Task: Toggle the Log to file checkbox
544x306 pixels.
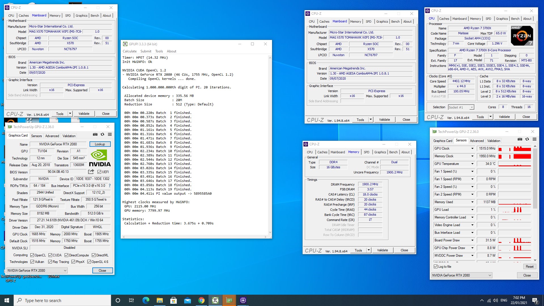Action: 436,267
